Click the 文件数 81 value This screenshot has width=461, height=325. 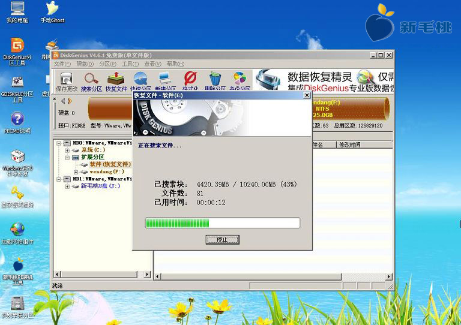200,194
